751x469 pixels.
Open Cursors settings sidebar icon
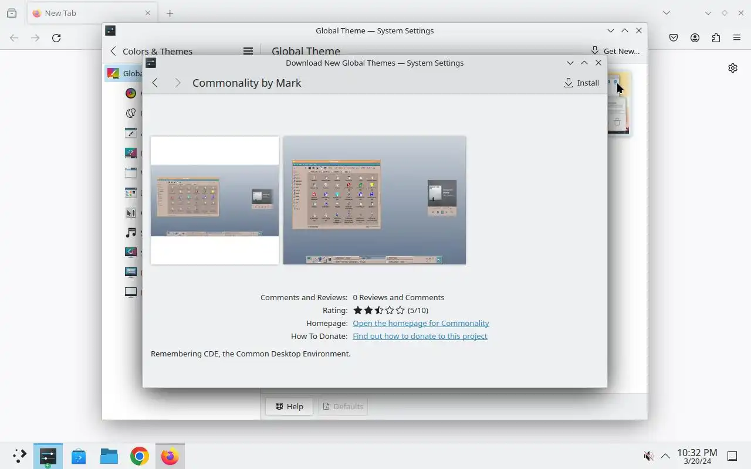point(131,213)
